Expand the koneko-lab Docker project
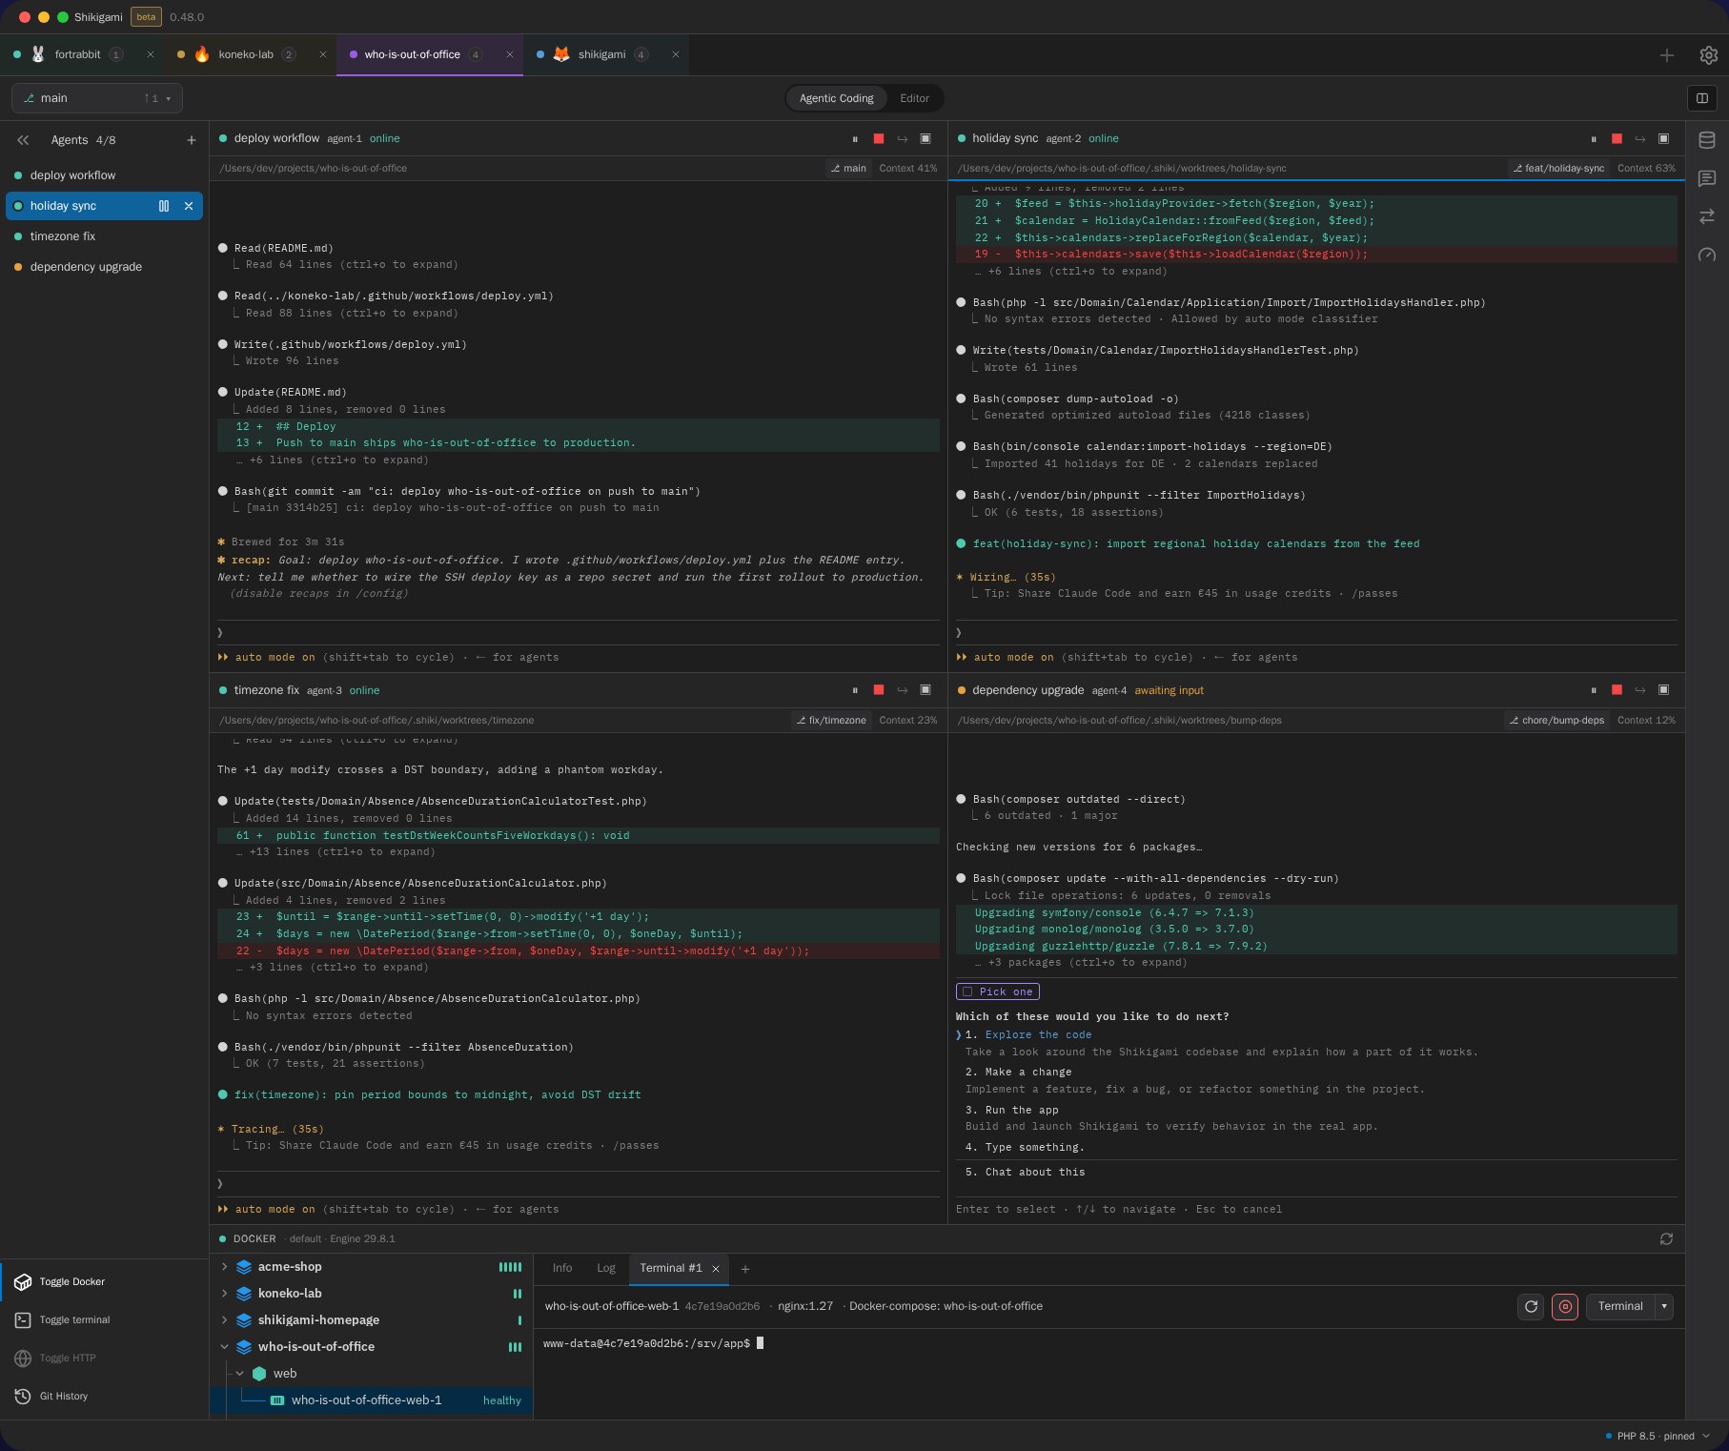Image resolution: width=1729 pixels, height=1451 pixels. click(x=224, y=1294)
